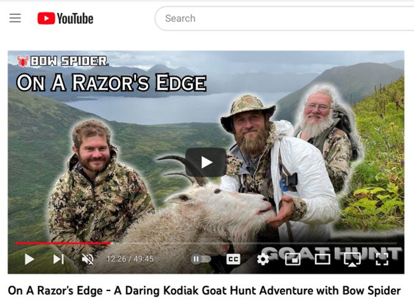Enter full screen mode
The width and height of the screenshot is (414, 301).
point(382,259)
